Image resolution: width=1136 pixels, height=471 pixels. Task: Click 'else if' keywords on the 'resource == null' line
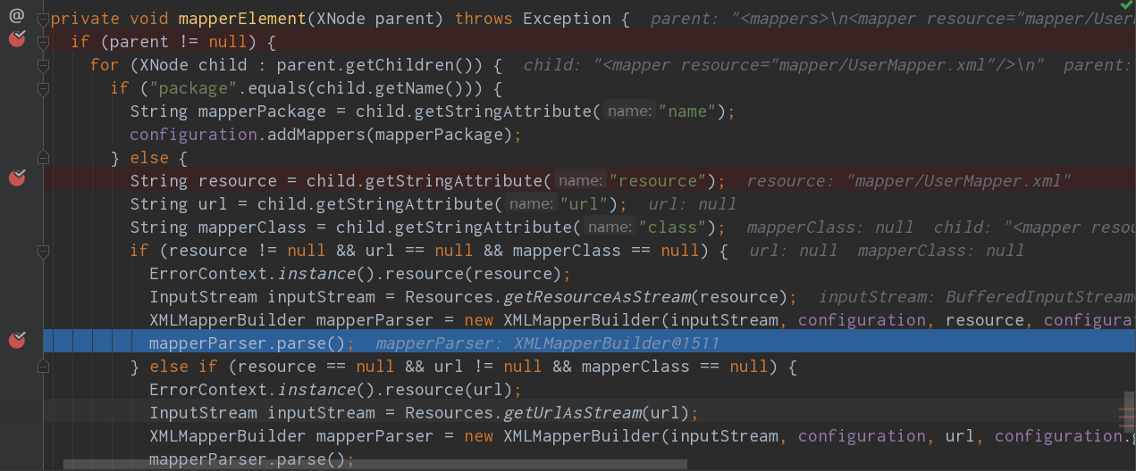coord(183,367)
